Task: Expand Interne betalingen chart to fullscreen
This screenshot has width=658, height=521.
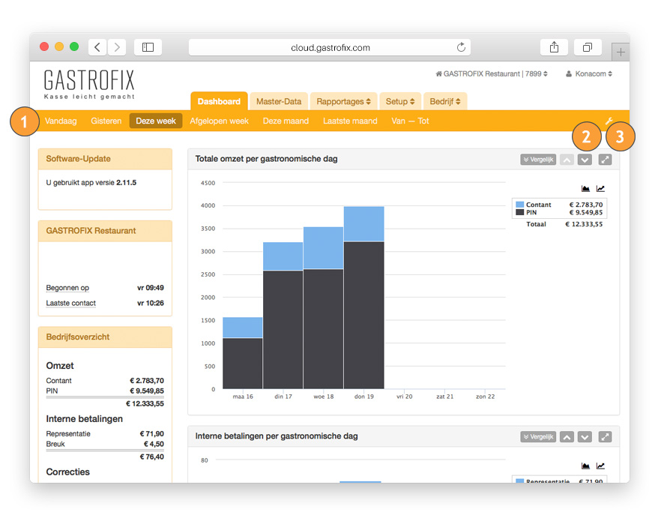Action: coord(606,437)
